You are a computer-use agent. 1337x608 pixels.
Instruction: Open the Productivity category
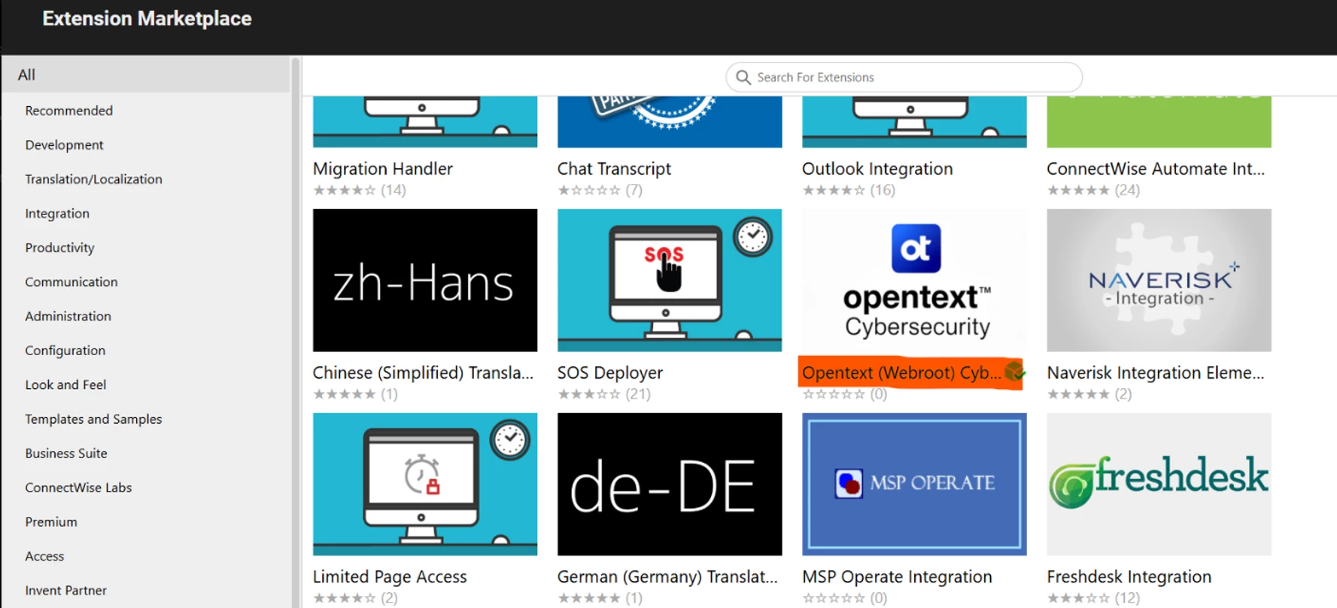pos(59,248)
